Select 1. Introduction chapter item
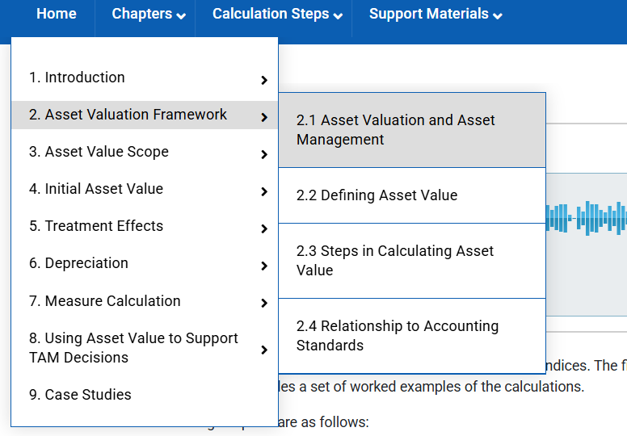The height and width of the screenshot is (436, 627). (x=77, y=78)
